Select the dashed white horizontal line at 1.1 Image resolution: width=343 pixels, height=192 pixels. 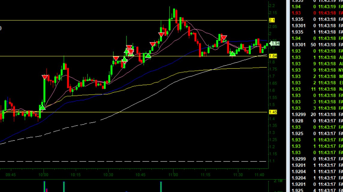point(133,162)
